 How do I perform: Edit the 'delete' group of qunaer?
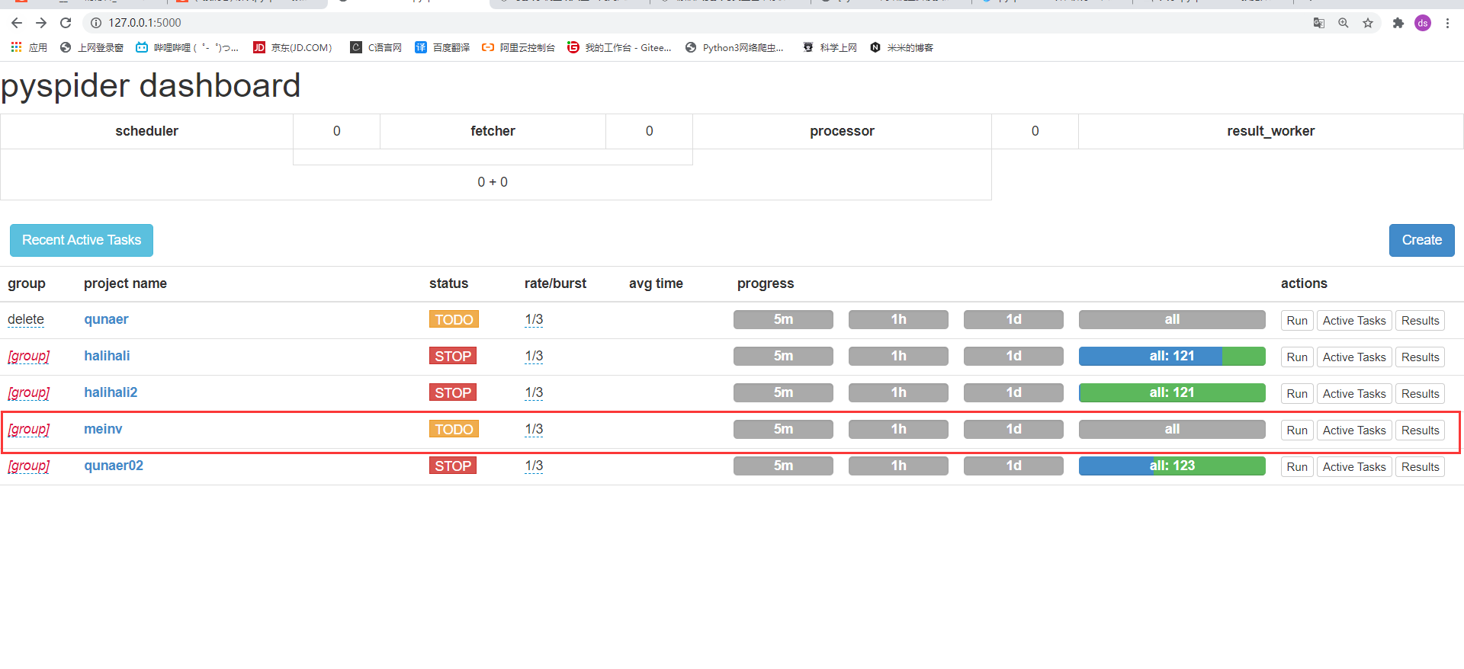tap(26, 319)
